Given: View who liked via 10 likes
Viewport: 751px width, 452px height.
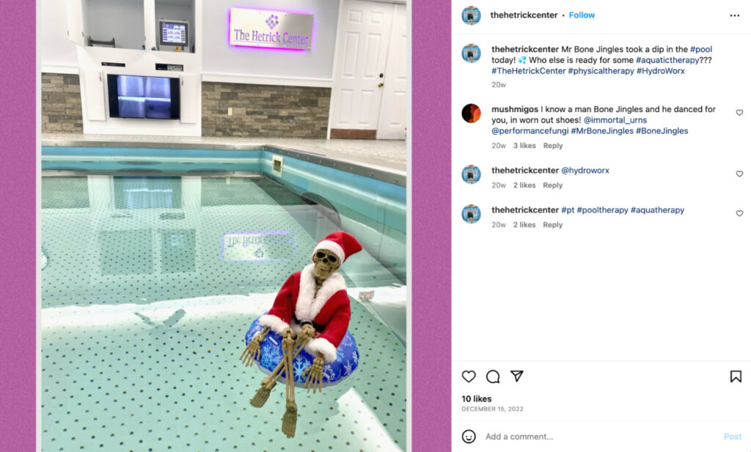Looking at the screenshot, I should tap(476, 399).
